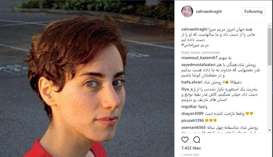Visit iliya_a_j commenter profile

click(x=188, y=89)
